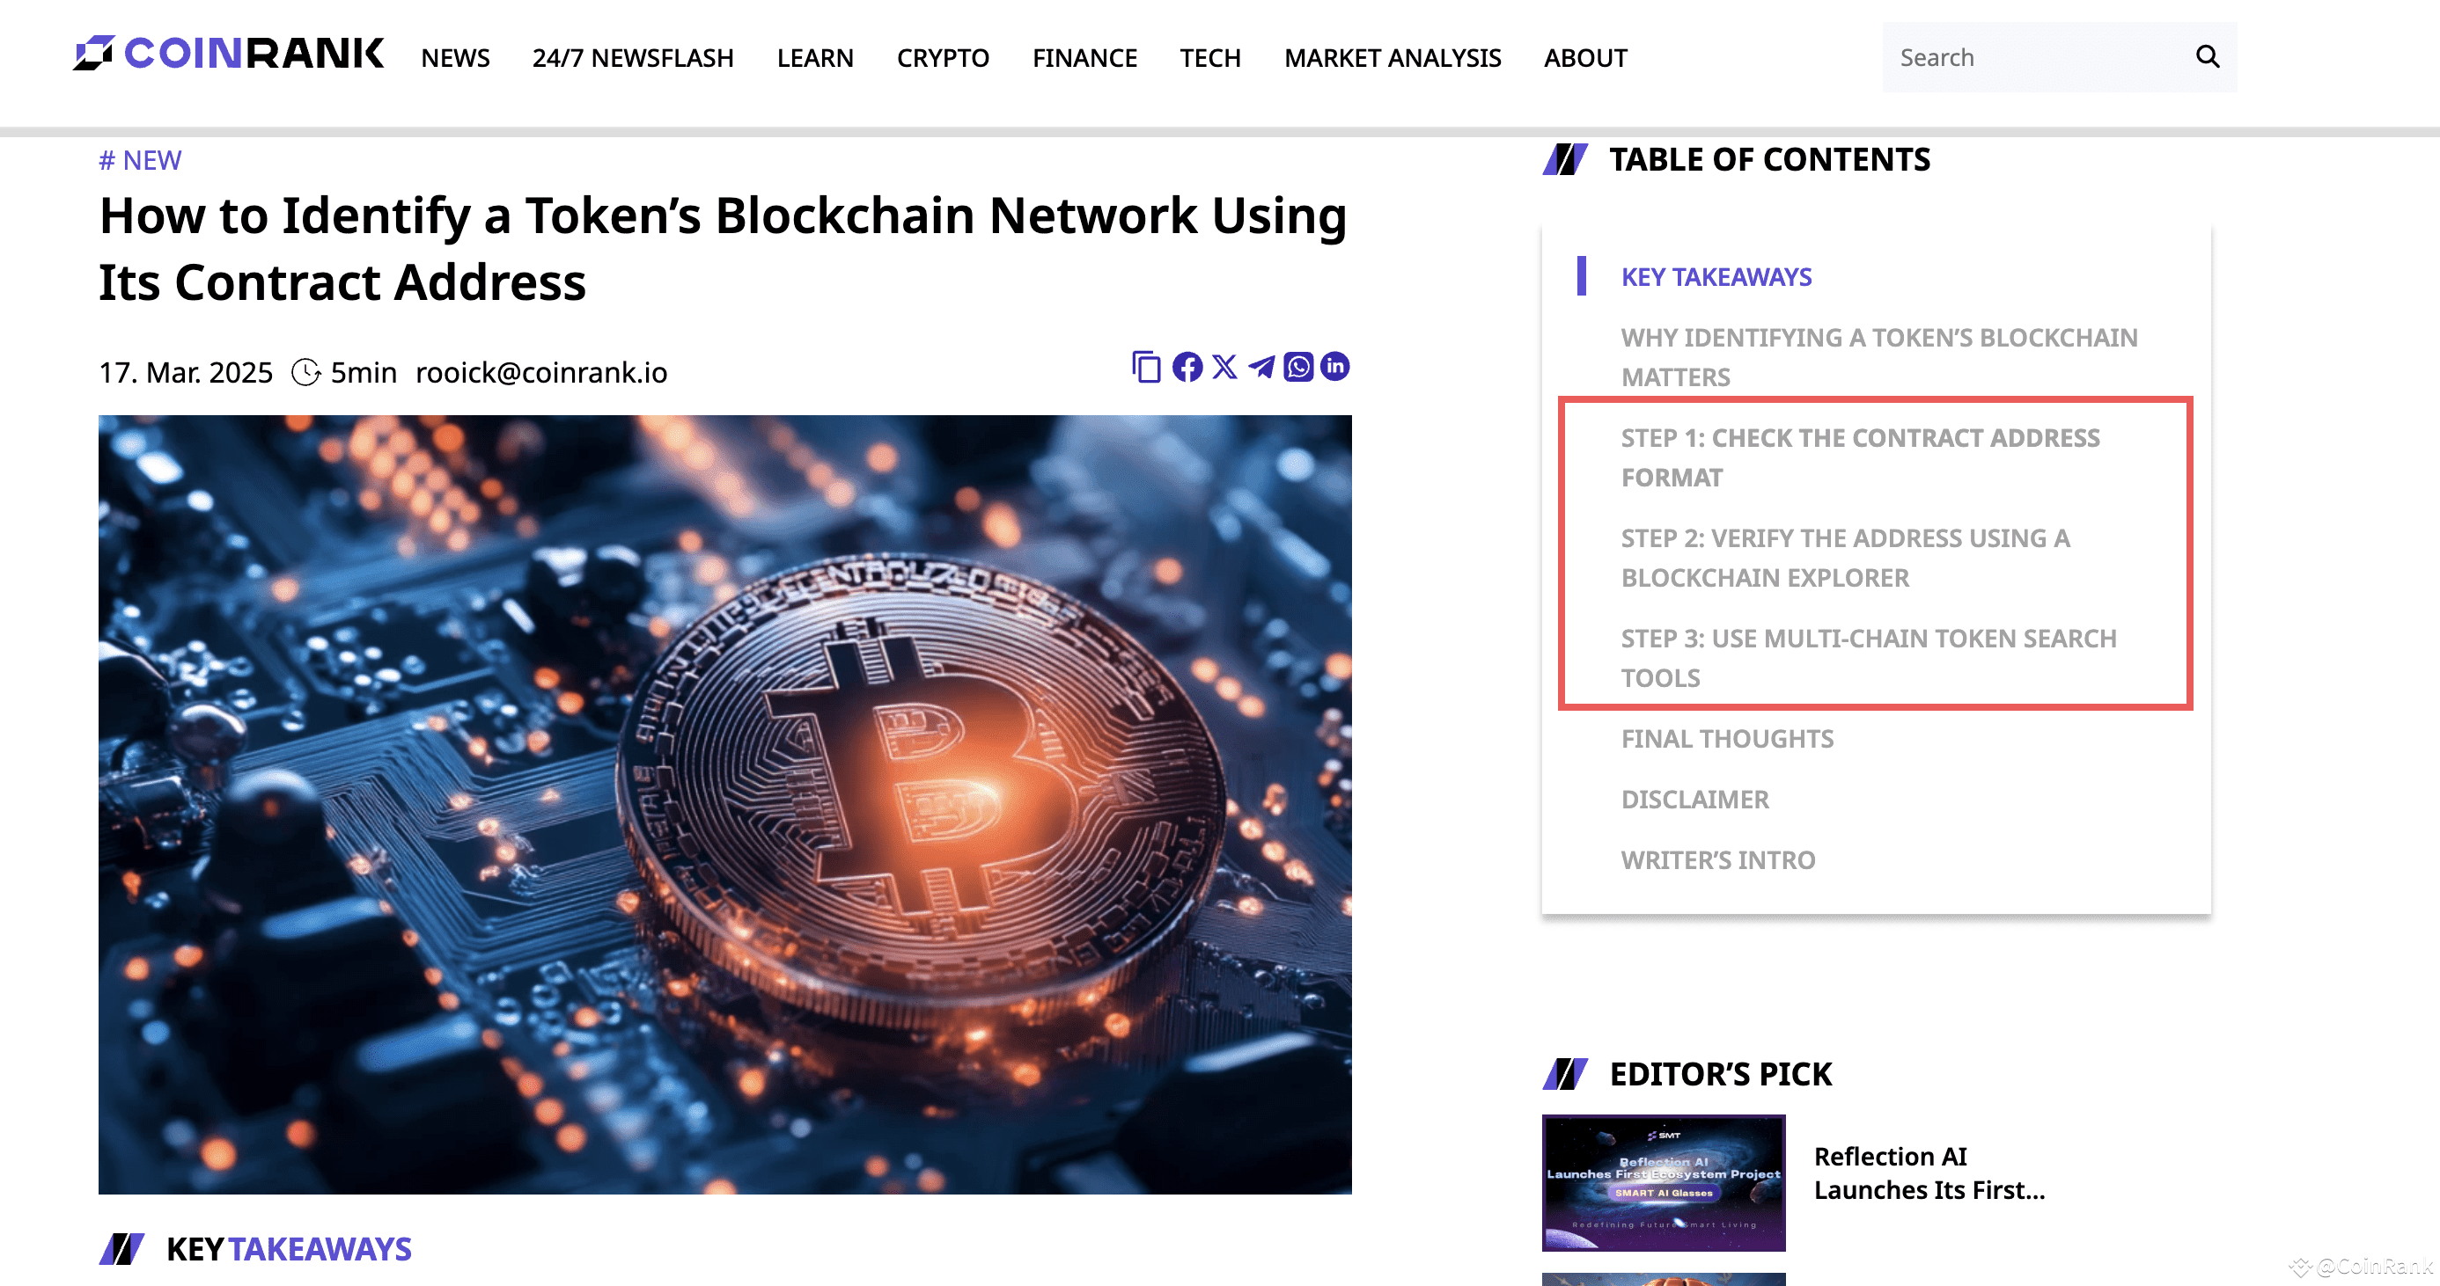This screenshot has height=1286, width=2440.
Task: Click the #NEW category link
Action: click(x=139, y=160)
